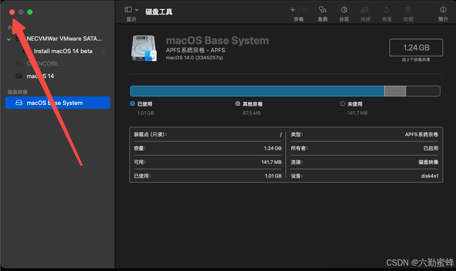Screen dimensions: 456x271
Task: Click the 其他宗卷 grey legend swatch
Action: point(238,104)
